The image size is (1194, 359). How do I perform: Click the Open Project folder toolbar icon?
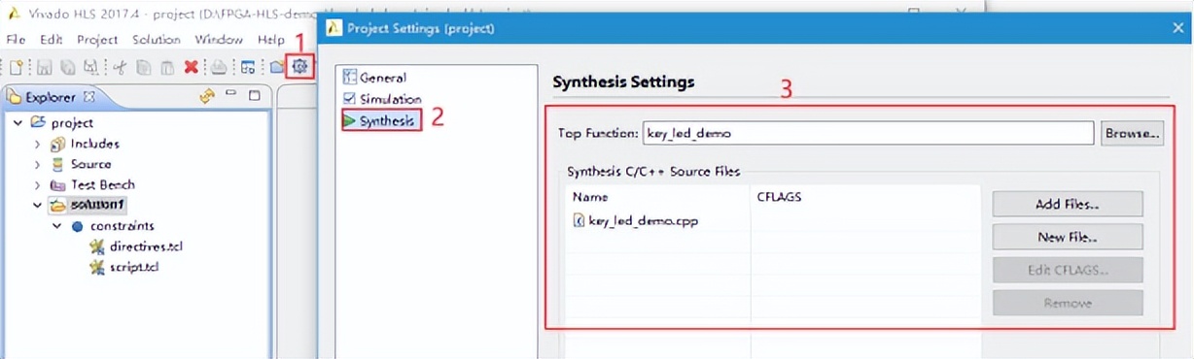point(277,67)
